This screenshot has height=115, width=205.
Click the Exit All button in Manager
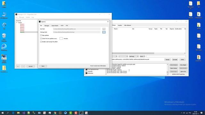pyautogui.click(x=30, y=66)
